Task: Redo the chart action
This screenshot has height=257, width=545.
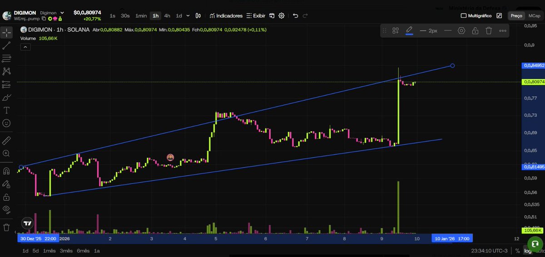Action: [x=305, y=15]
